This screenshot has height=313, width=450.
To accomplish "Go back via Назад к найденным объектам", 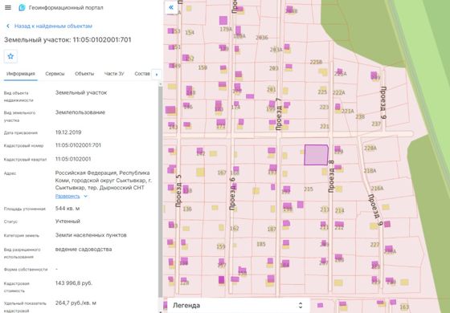I will (53, 26).
